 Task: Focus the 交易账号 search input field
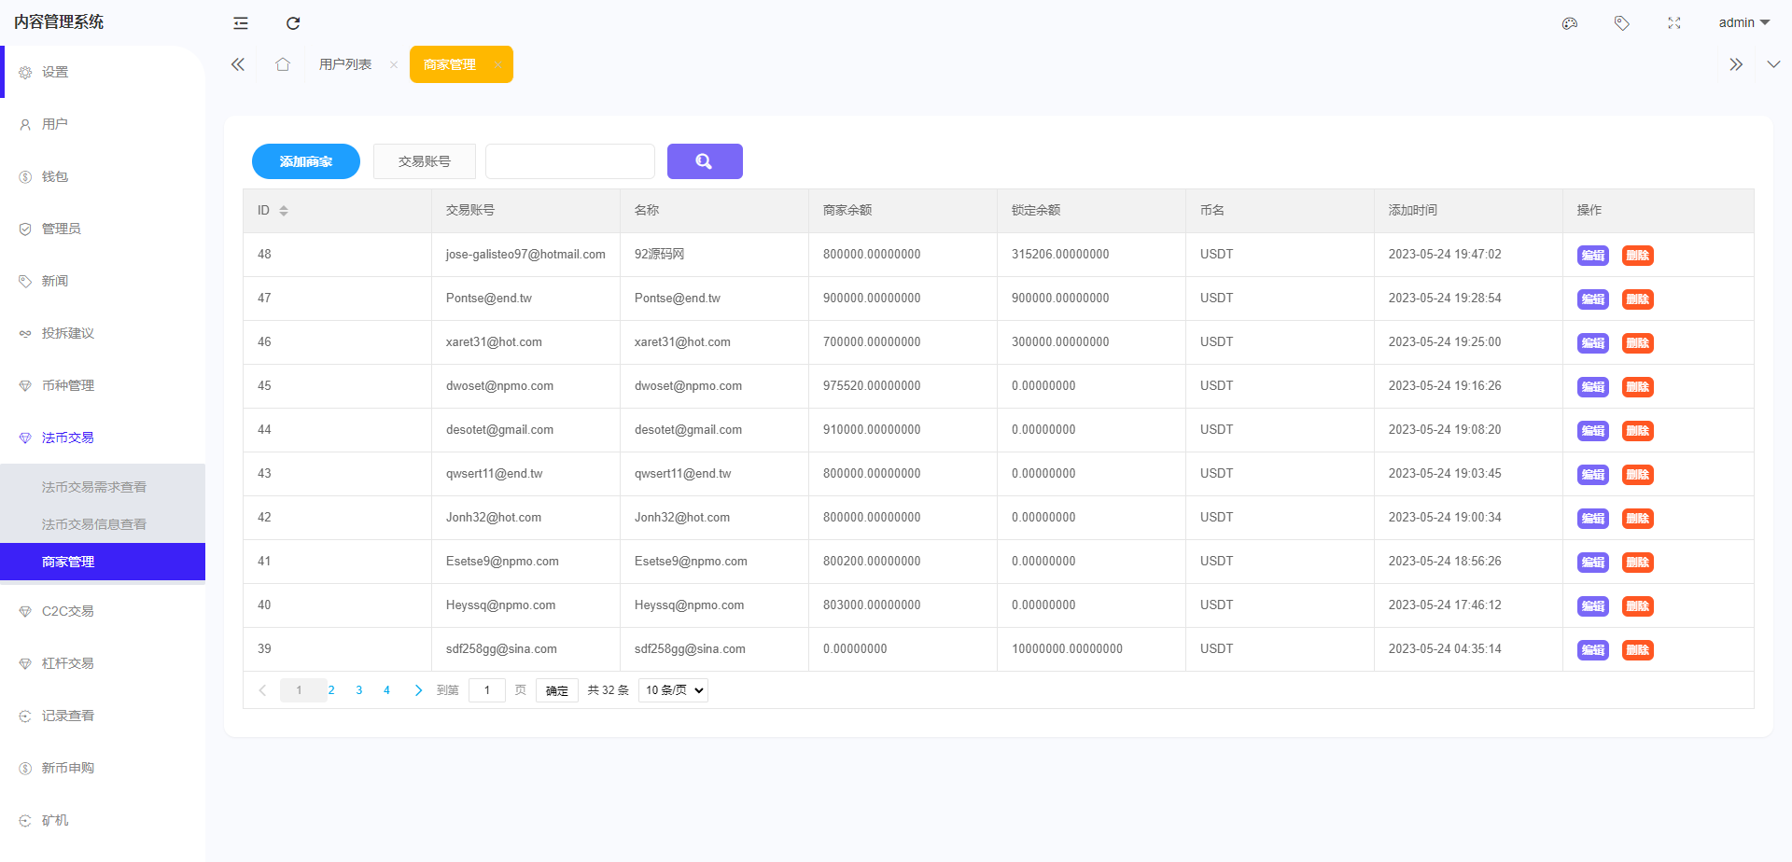pos(570,161)
